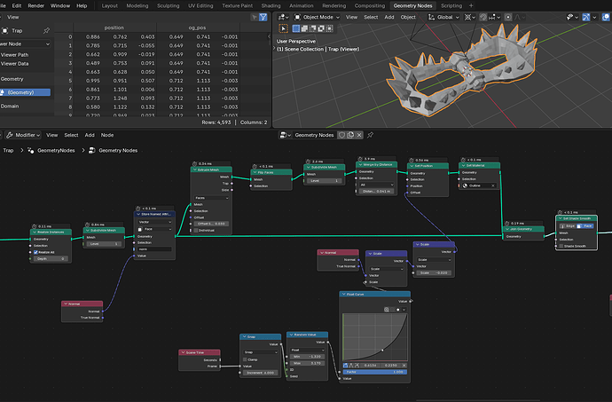Image resolution: width=612 pixels, height=402 pixels.
Task: Open the Window menu
Action: pos(60,5)
